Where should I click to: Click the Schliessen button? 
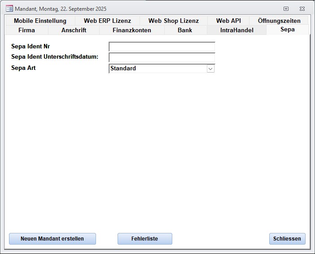click(287, 239)
